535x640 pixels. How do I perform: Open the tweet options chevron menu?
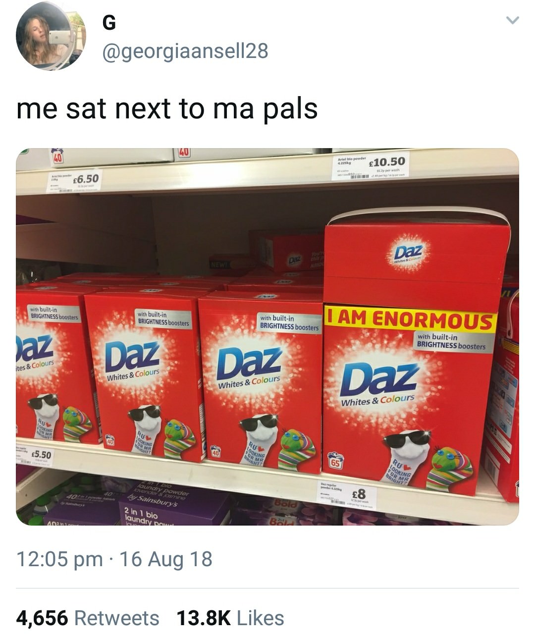(x=512, y=21)
